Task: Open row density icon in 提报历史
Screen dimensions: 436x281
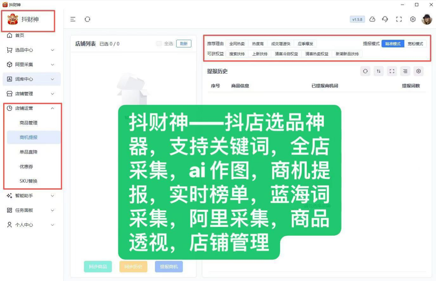Action: 405,71
